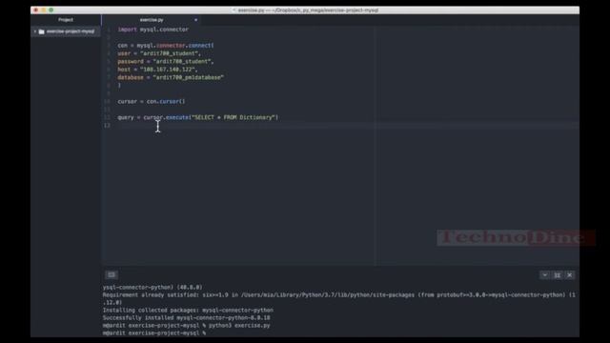The width and height of the screenshot is (610, 343).
Task: Select the Project panel tab
Action: 66,20
